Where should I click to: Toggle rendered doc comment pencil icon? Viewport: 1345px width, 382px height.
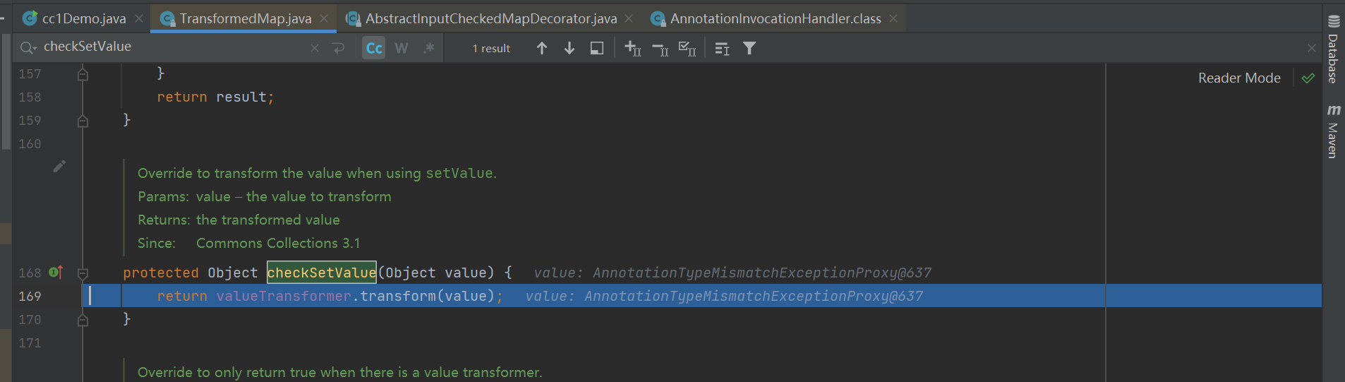(x=59, y=166)
